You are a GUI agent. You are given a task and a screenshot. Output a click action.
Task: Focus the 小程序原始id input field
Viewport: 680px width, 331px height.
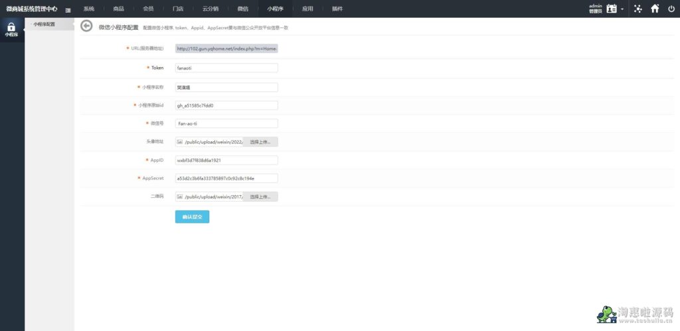tap(226, 105)
